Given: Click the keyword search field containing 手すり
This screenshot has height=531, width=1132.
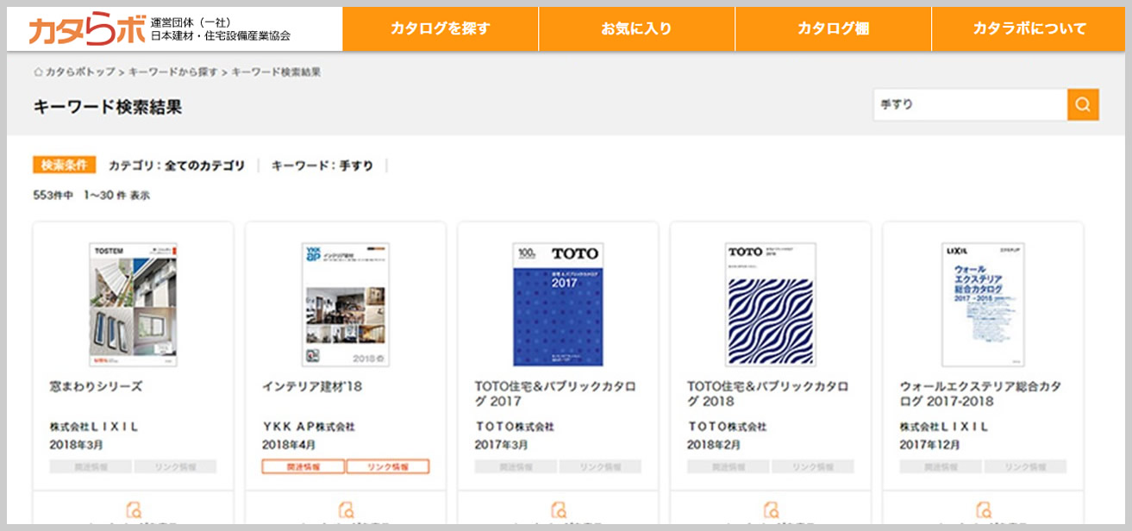Looking at the screenshot, I should coord(969,104).
